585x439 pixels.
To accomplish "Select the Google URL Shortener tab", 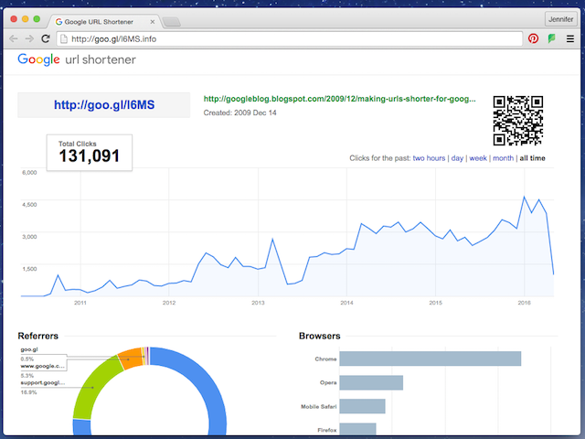I will [x=104, y=22].
